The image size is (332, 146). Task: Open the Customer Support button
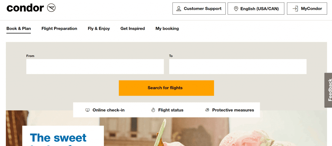pos(199,9)
